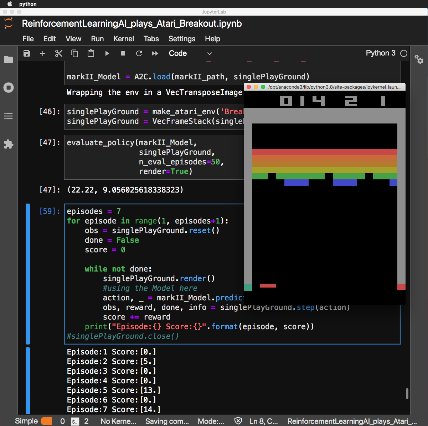Open the extension manager puzzle icon

tap(9, 144)
